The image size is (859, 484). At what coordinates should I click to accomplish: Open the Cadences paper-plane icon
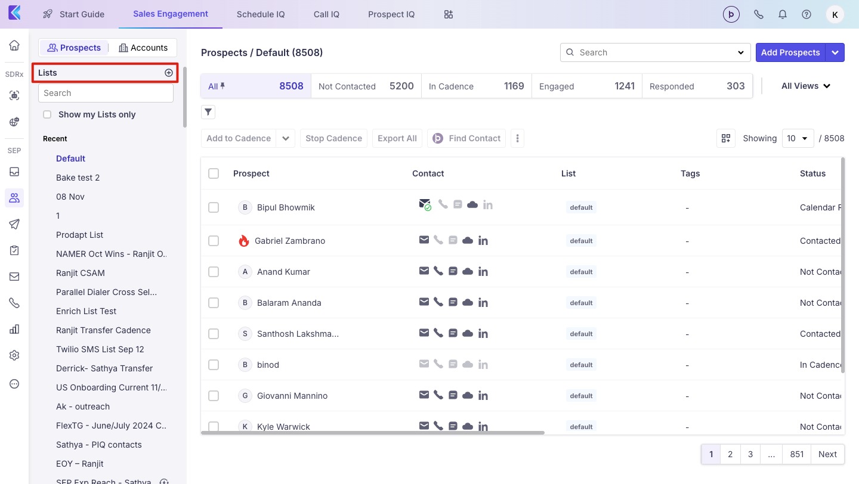point(14,224)
